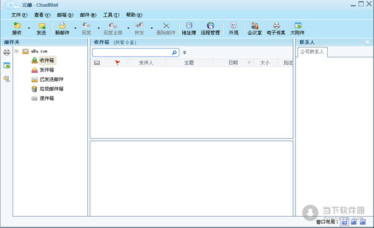Viewport: 374px width, 228px height.
Task: Open dropdown arrow next to 转发
Action: (x=151, y=28)
